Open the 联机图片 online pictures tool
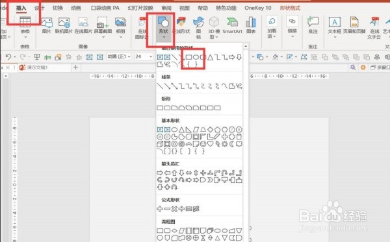 (x=64, y=25)
